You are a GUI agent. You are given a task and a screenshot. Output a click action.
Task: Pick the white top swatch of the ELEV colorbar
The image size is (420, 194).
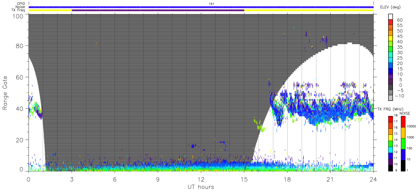pyautogui.click(x=391, y=17)
